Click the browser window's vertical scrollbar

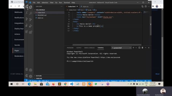pos(162,45)
